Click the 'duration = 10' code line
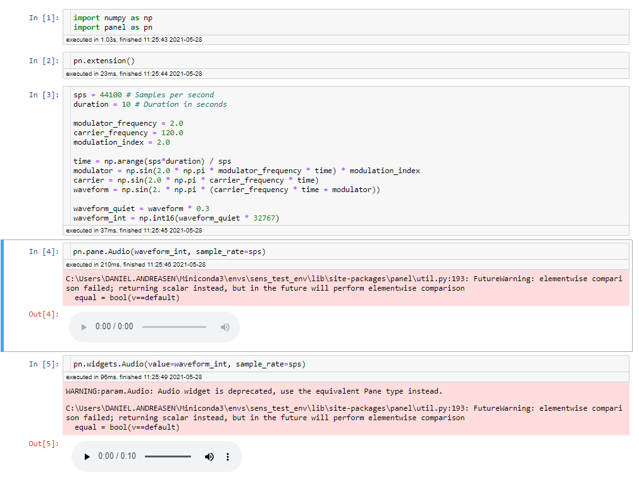This screenshot has width=639, height=484. point(150,104)
